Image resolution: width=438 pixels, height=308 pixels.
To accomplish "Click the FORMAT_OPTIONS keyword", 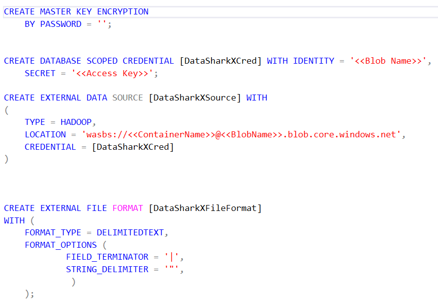I will (60, 245).
